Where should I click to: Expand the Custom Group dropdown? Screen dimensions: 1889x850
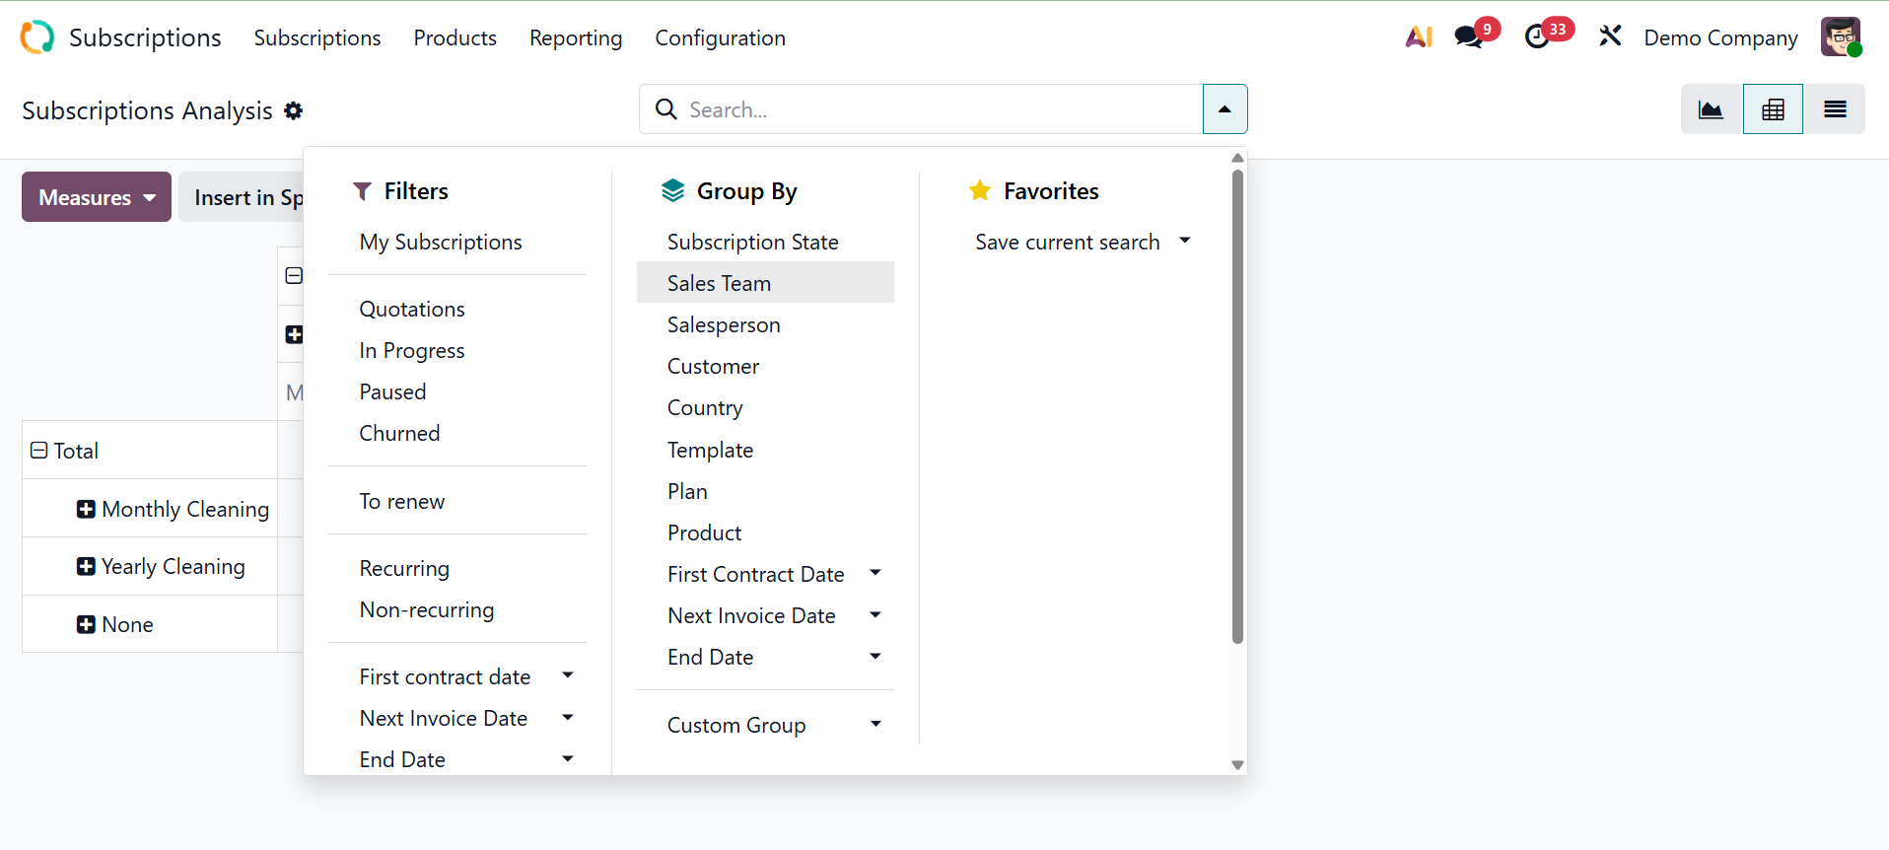coord(773,726)
